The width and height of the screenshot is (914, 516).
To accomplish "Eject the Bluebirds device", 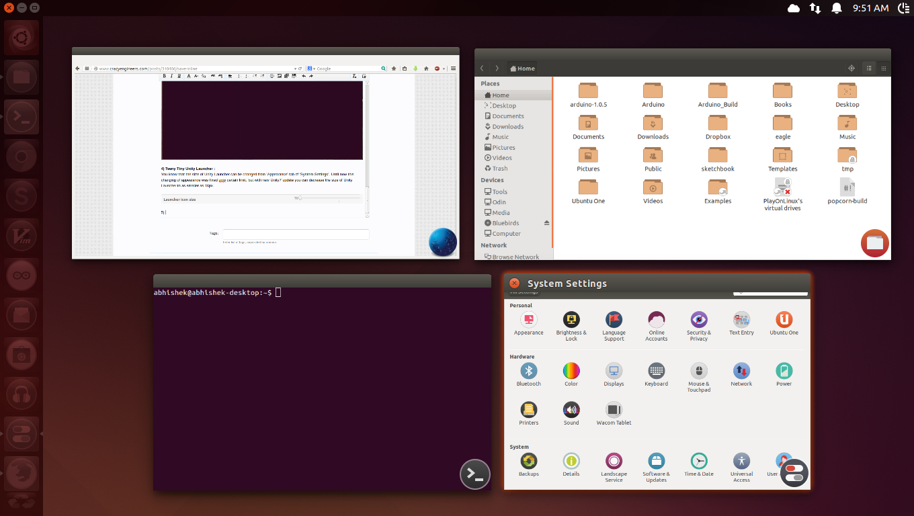I will click(x=546, y=223).
